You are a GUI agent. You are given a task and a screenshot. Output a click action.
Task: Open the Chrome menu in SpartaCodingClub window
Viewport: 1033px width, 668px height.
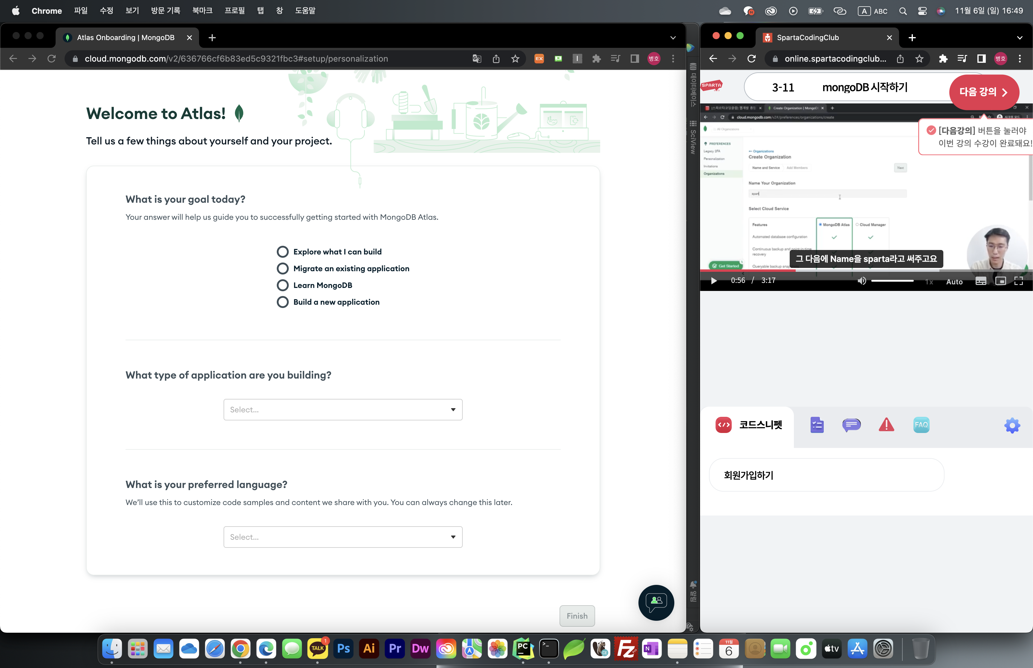[1020, 59]
